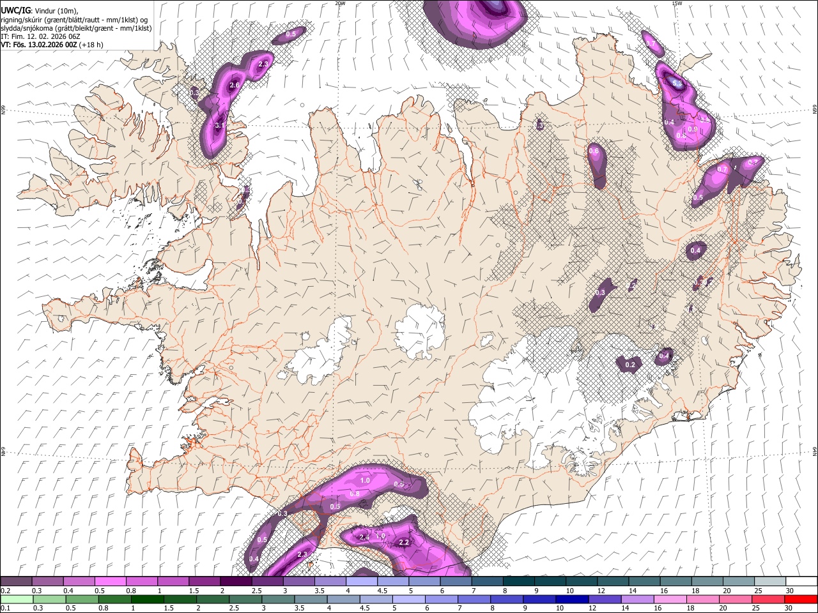The width and height of the screenshot is (818, 613).
Task: Pick the darkest purple swatch between 2 and 2.5, upper scale
Action: (236, 582)
